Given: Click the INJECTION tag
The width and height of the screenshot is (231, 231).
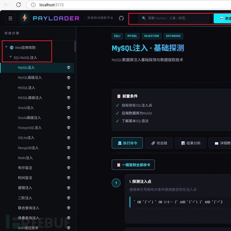Looking at the screenshot, I should click(x=152, y=36).
